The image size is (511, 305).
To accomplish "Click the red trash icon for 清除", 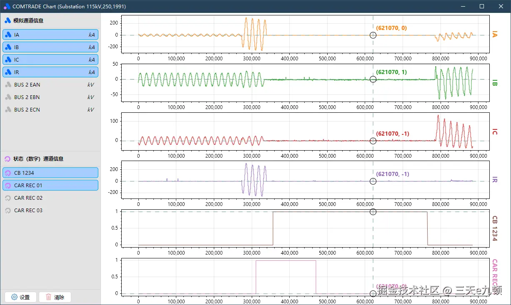I will pos(49,297).
